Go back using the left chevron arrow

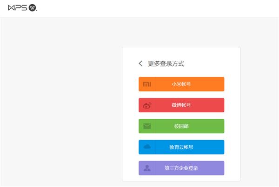(140, 64)
